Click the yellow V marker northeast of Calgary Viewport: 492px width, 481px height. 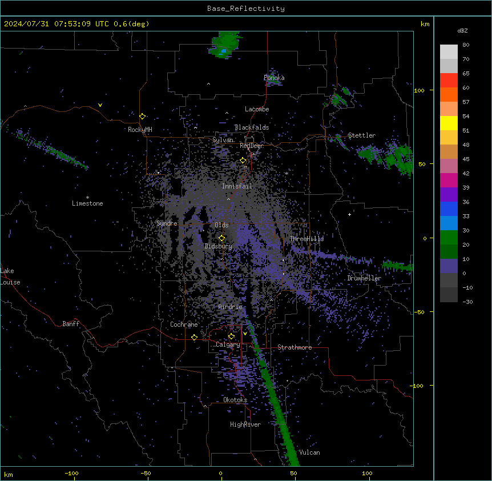pos(245,334)
